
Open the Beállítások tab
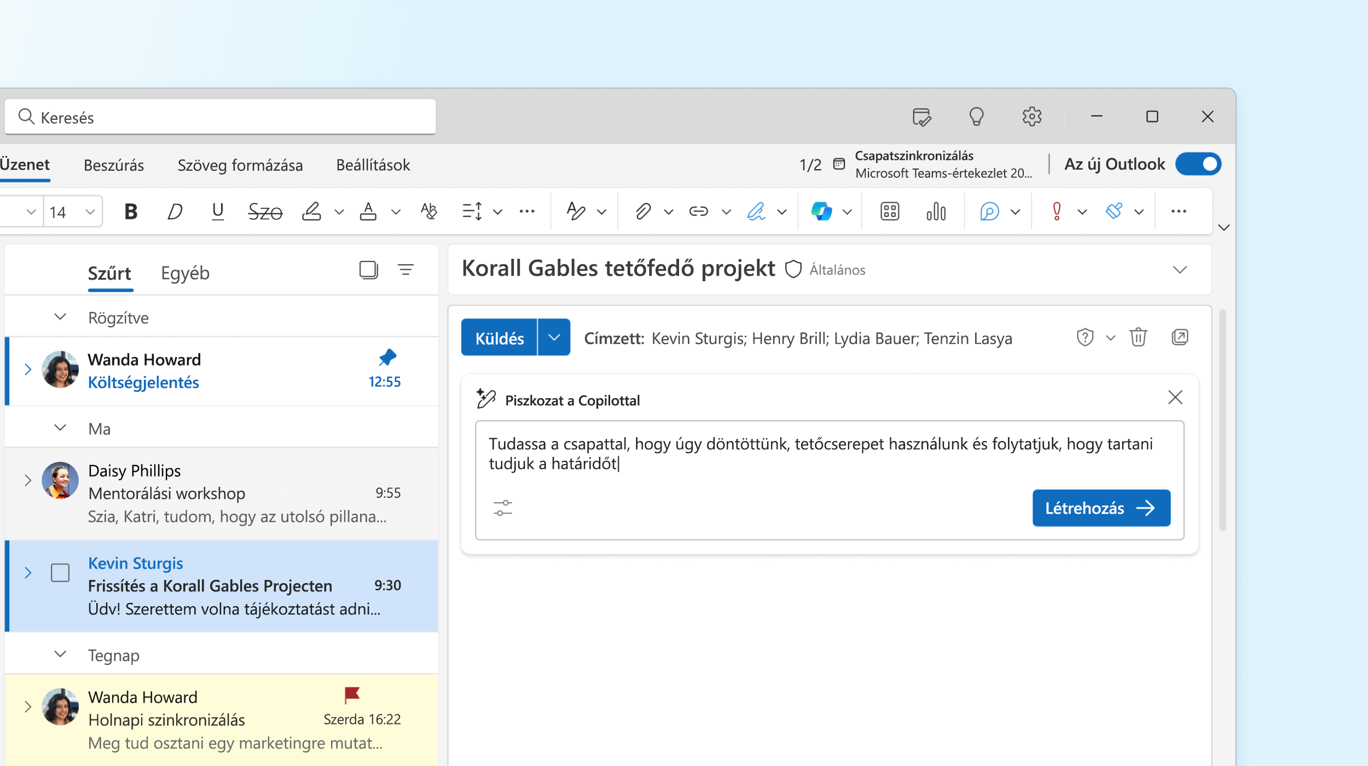373,165
